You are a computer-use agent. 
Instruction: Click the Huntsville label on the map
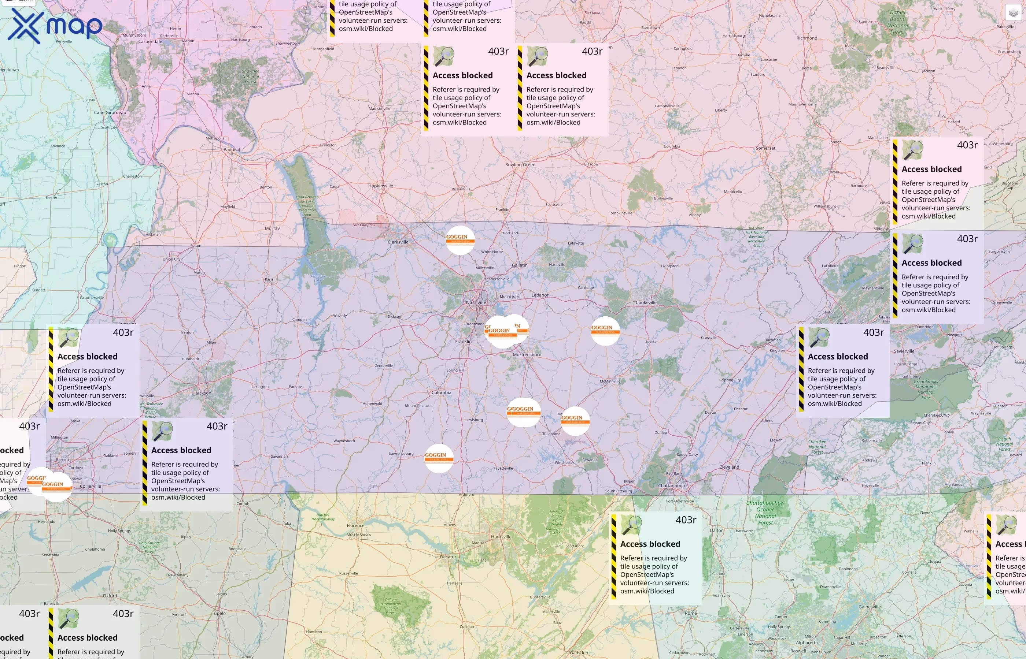(501, 537)
